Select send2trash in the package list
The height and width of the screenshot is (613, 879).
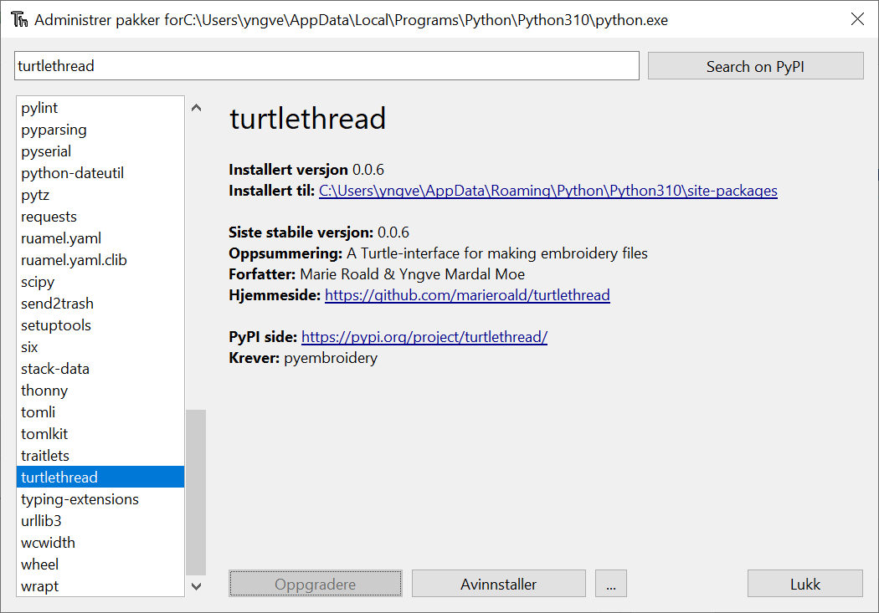(100, 304)
